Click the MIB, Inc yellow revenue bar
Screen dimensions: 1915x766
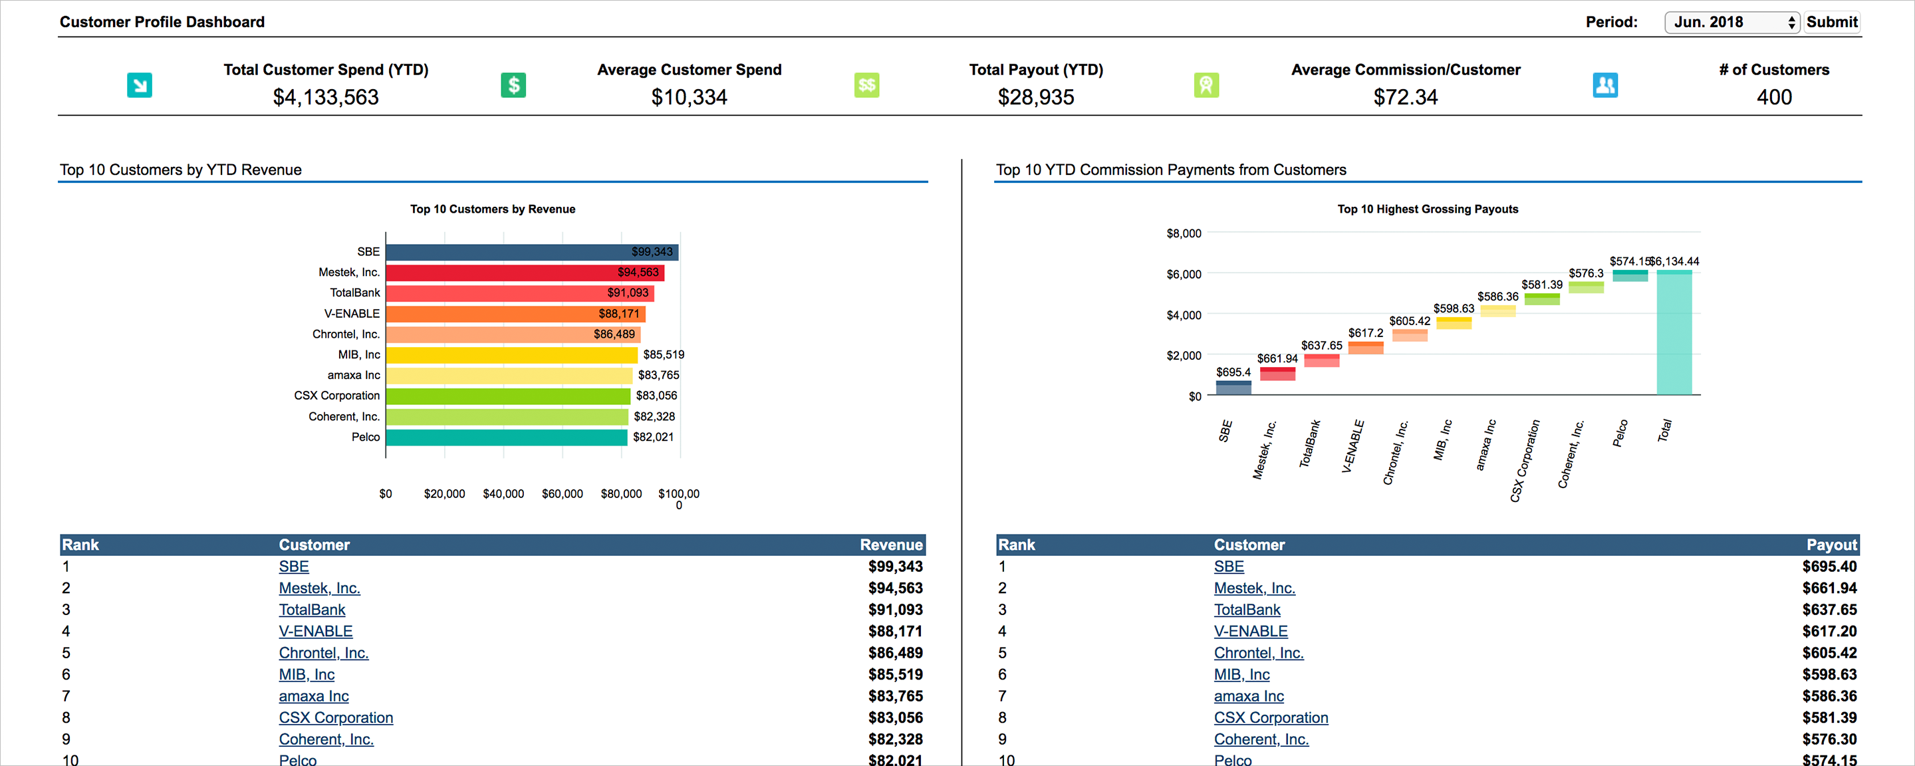[512, 354]
